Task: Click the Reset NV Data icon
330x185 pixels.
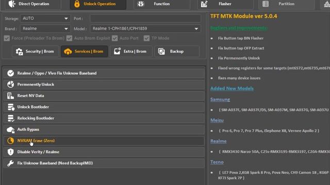Action: (x=10, y=96)
